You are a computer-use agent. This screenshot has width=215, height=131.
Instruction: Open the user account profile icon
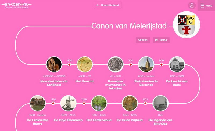click(192, 5)
